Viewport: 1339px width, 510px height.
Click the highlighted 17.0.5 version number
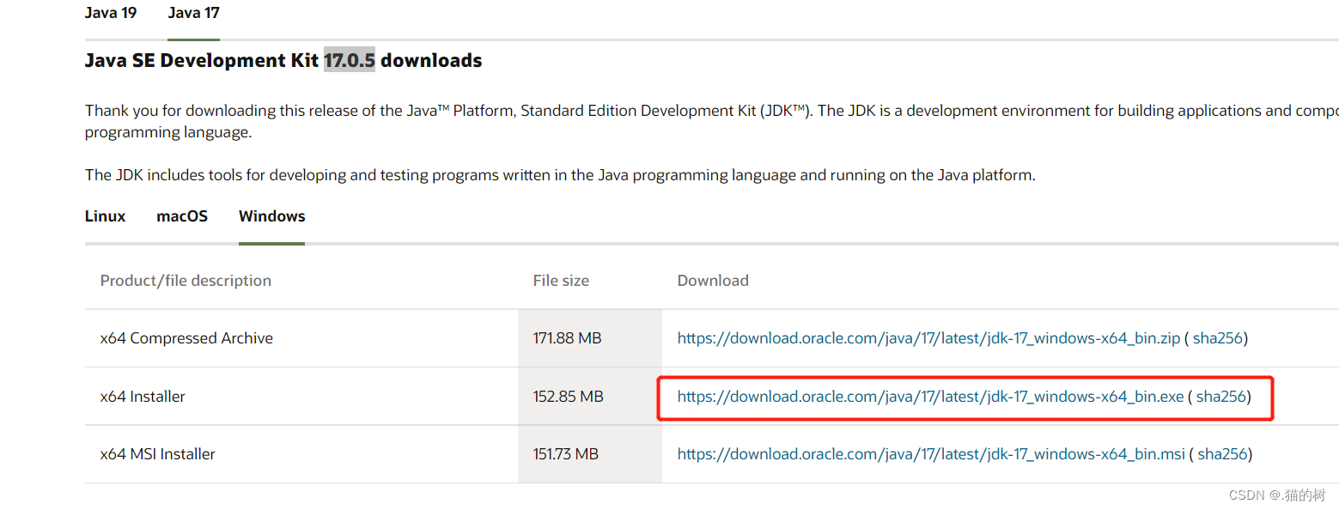coord(349,60)
